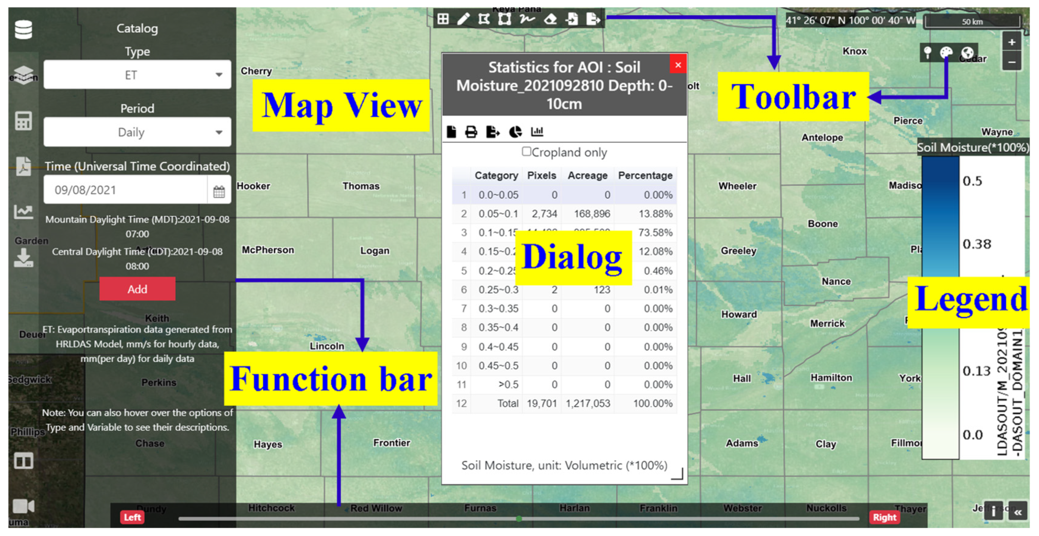Toggle the Left swipe layer button
This screenshot has width=1039, height=536.
tap(132, 517)
